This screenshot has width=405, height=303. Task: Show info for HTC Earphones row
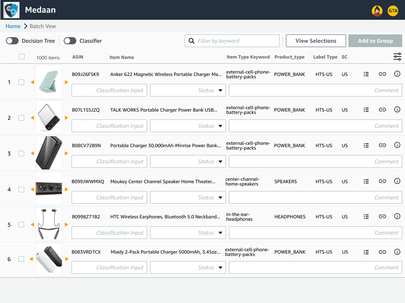(x=397, y=216)
